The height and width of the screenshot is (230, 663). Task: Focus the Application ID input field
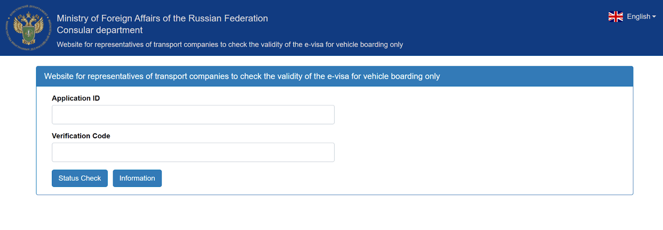193,115
